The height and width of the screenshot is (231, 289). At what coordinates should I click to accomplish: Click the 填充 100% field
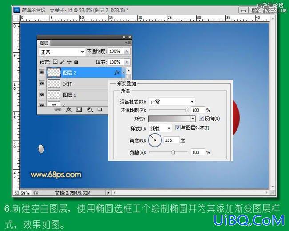pyautogui.click(x=116, y=62)
